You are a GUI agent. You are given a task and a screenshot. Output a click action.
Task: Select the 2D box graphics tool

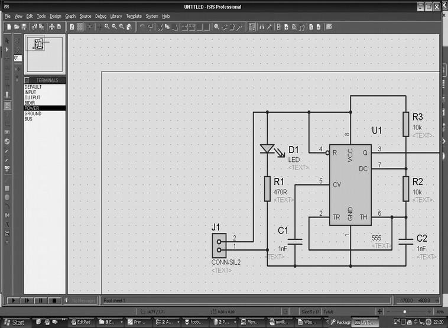coord(8,189)
